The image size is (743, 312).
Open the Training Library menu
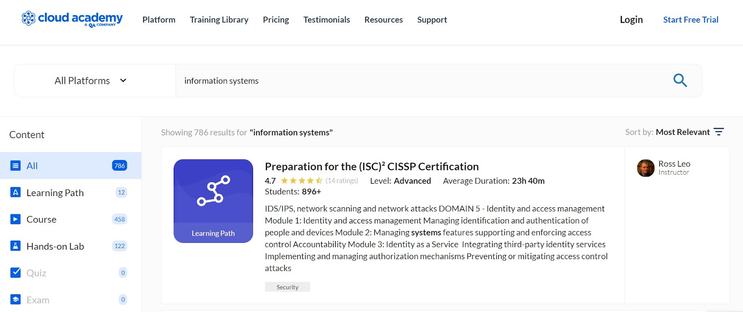tap(219, 19)
